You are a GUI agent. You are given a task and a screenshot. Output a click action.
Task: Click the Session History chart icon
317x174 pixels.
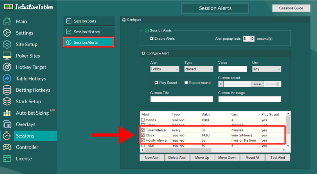[x=69, y=32]
